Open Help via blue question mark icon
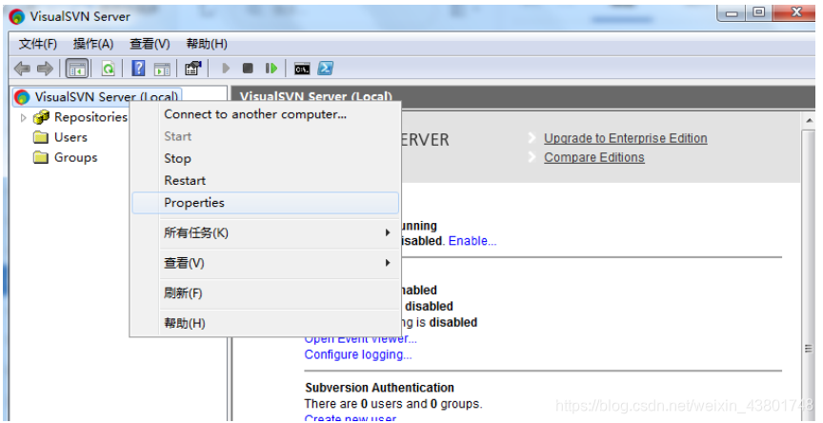This screenshot has height=423, width=823. (x=138, y=69)
